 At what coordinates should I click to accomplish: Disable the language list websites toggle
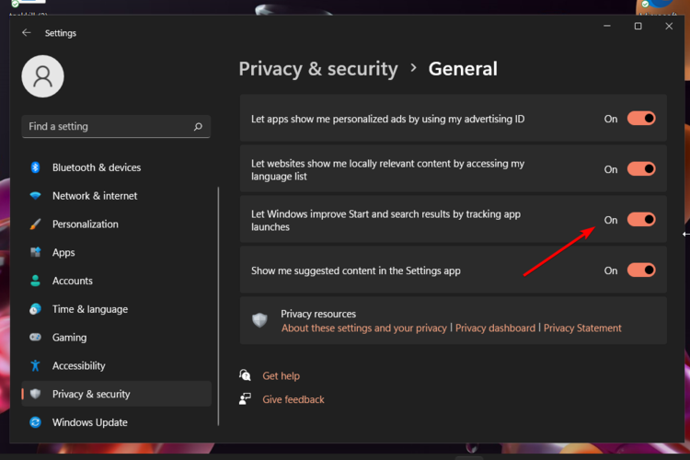tap(641, 169)
